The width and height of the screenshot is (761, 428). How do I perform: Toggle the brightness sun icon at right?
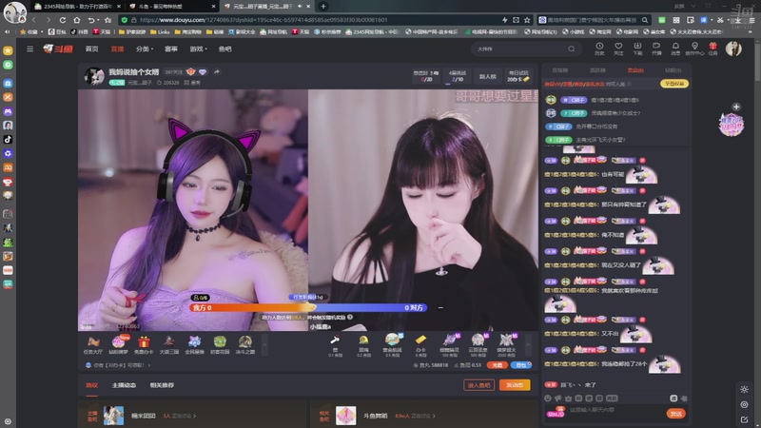point(744,389)
